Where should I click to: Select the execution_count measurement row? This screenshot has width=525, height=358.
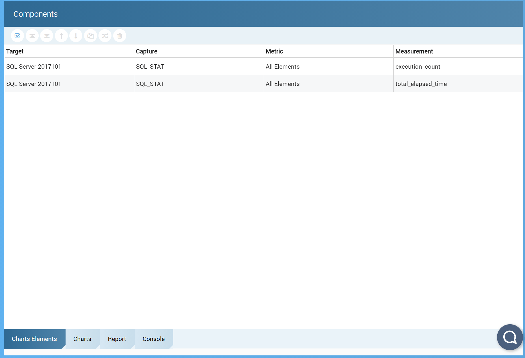(x=418, y=67)
